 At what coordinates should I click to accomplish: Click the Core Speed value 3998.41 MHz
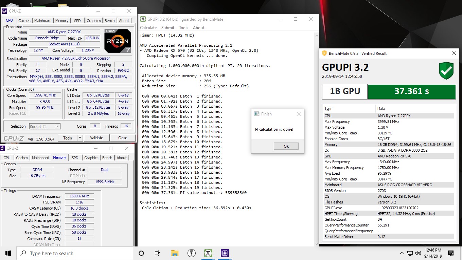click(45, 95)
